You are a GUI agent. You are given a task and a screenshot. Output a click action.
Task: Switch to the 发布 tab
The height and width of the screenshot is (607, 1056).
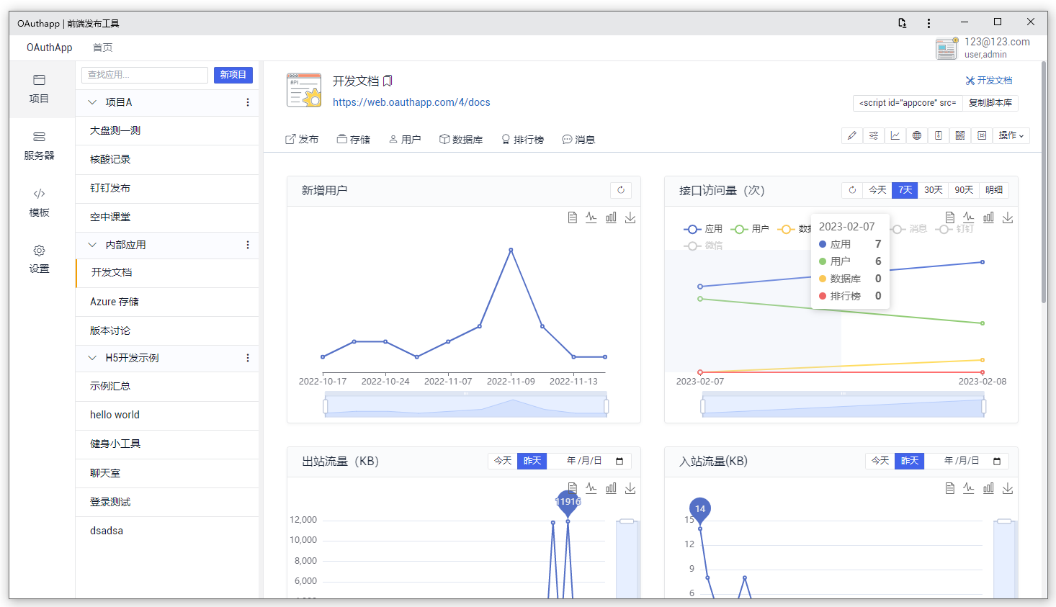pos(302,140)
